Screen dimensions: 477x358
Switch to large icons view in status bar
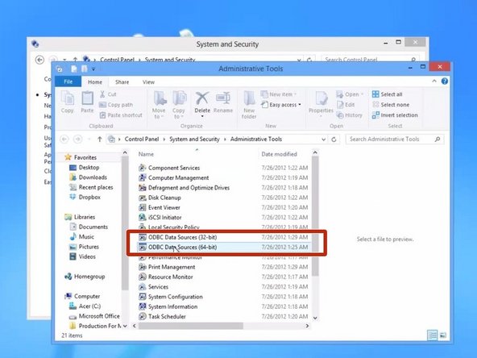pyautogui.click(x=443, y=335)
